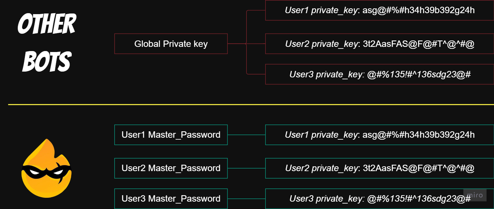494x209 pixels.
Task: Click the User1 Master_Password box
Action: pos(171,135)
